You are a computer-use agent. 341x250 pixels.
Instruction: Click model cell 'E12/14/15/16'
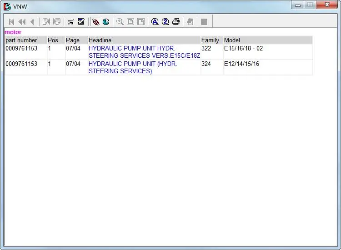click(x=241, y=64)
